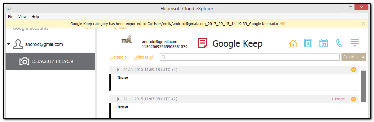Select the account person icon for android@gmail.com
The height and width of the screenshot is (122, 374).
click(x=18, y=44)
